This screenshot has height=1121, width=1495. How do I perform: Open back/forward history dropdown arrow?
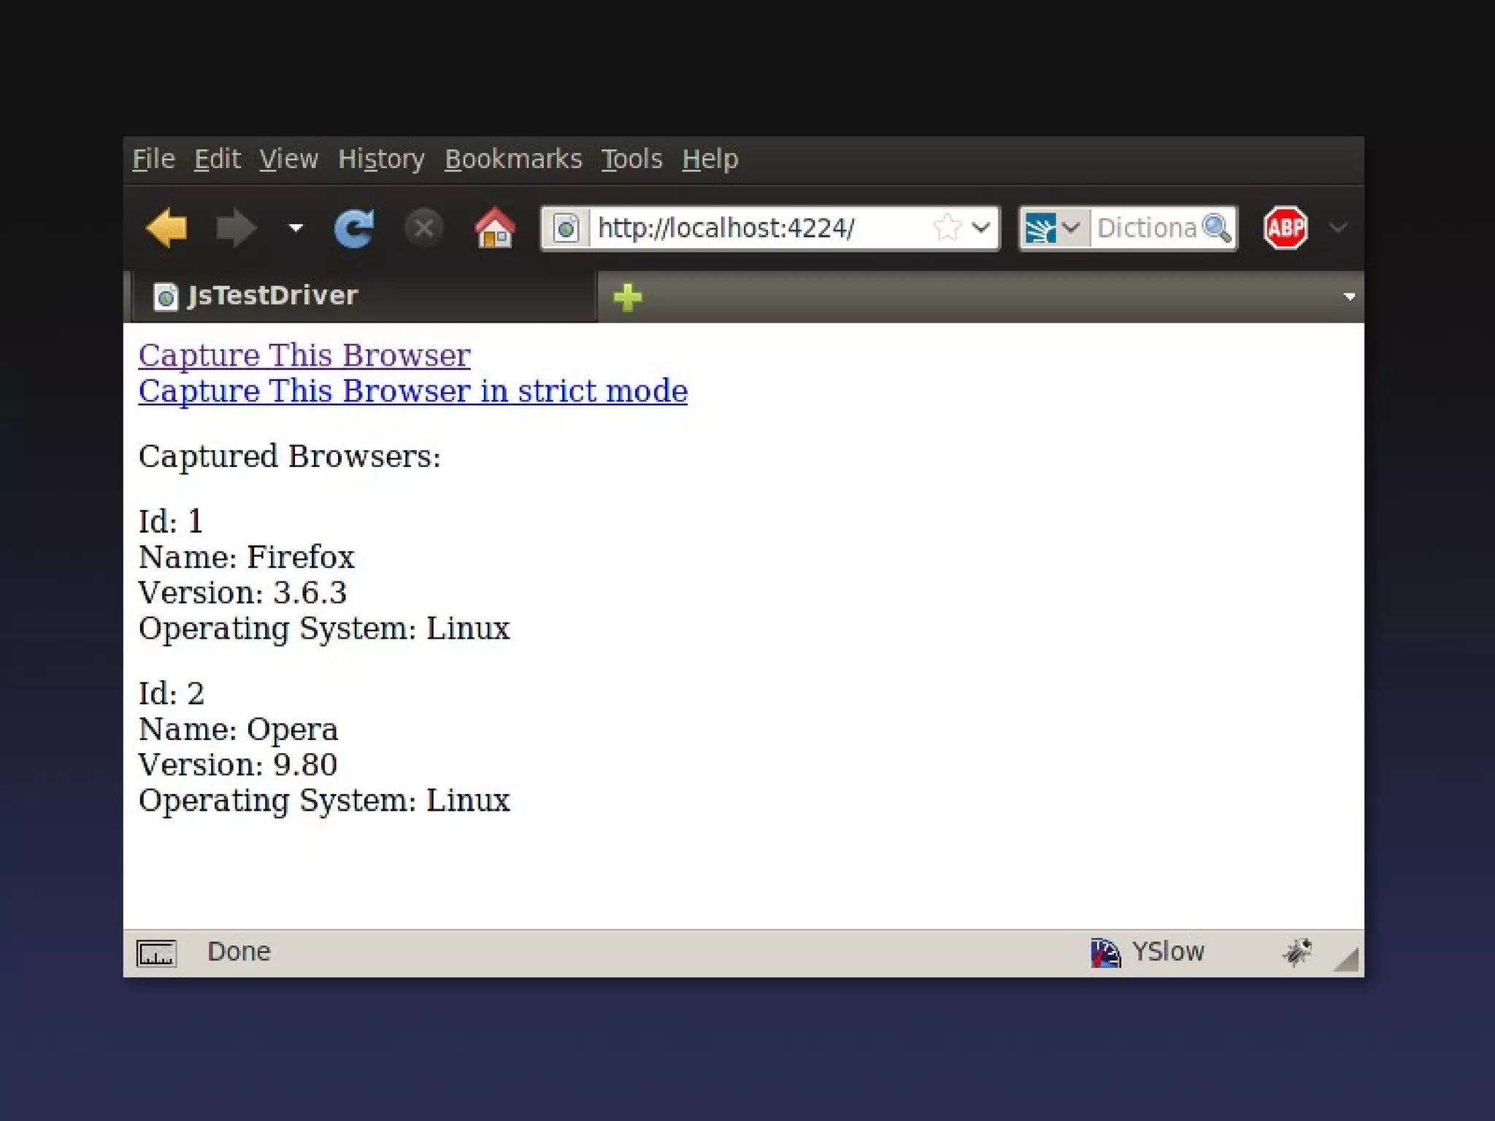click(296, 228)
